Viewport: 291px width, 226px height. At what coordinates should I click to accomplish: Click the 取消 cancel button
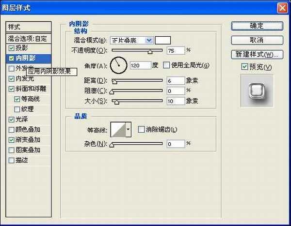[x=257, y=40]
